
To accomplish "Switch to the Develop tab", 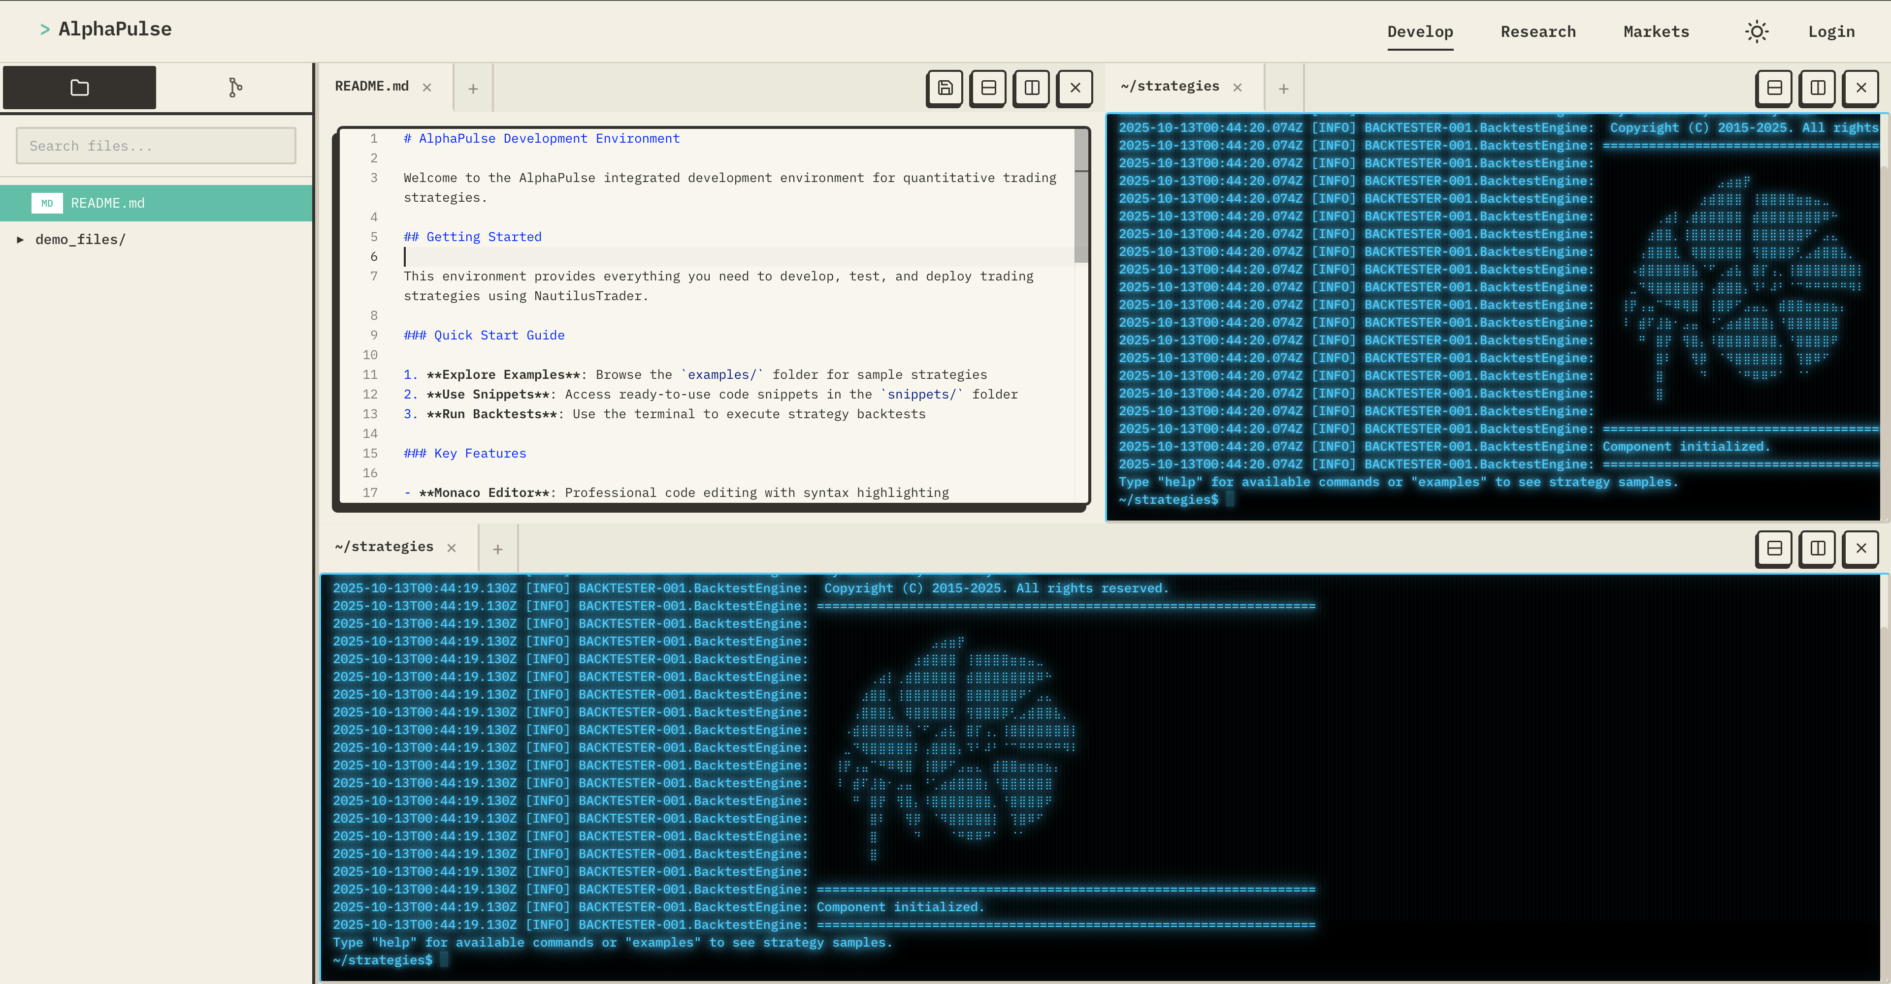I will click(x=1420, y=31).
